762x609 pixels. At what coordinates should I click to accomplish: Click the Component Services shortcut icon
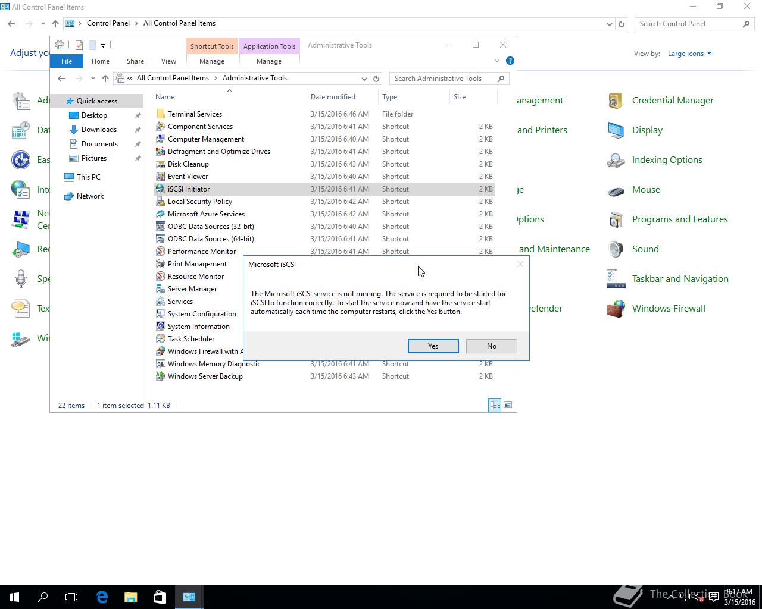point(160,127)
